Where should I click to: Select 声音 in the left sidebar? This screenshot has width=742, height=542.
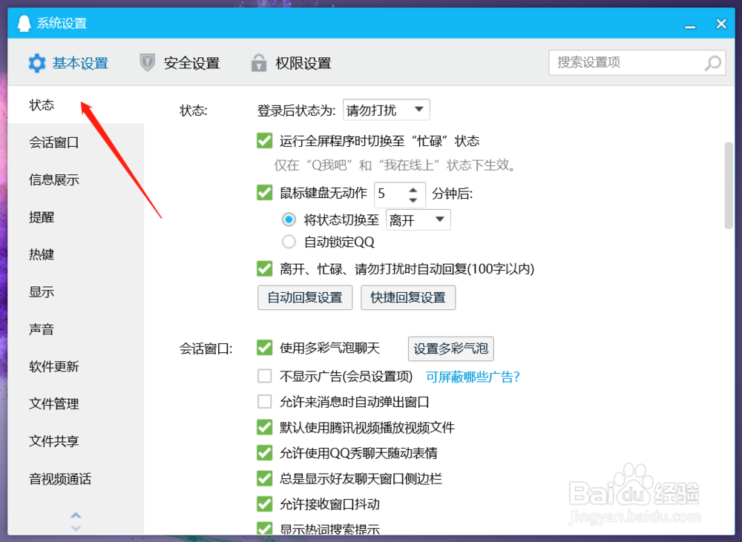pos(41,329)
